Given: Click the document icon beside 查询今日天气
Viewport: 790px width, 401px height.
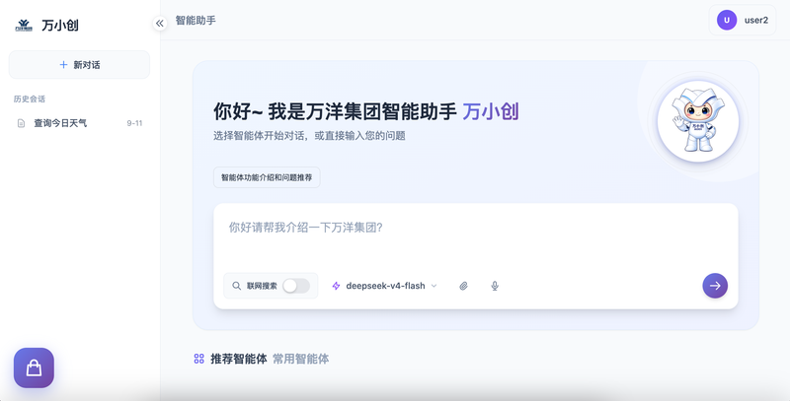Looking at the screenshot, I should pyautogui.click(x=21, y=123).
